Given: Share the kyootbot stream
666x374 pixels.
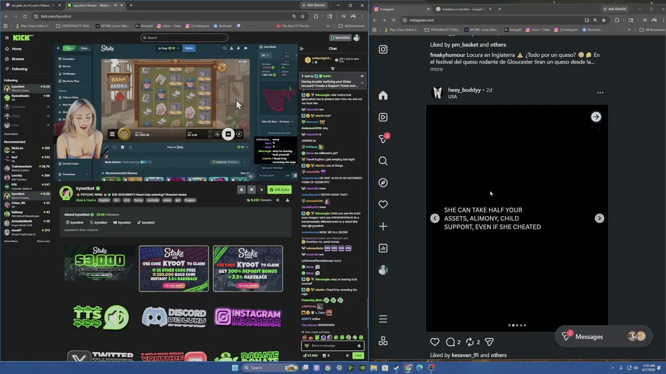Looking at the screenshot, I should (x=277, y=200).
